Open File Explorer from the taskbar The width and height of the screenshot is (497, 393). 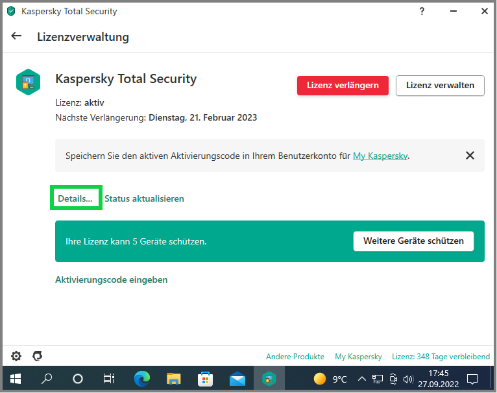tap(174, 379)
